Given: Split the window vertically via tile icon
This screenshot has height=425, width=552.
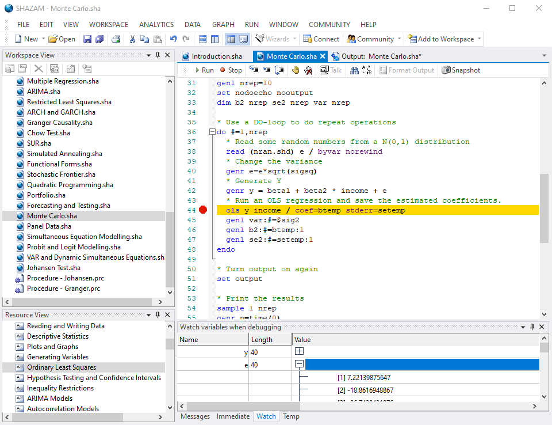Looking at the screenshot, I should [214, 39].
